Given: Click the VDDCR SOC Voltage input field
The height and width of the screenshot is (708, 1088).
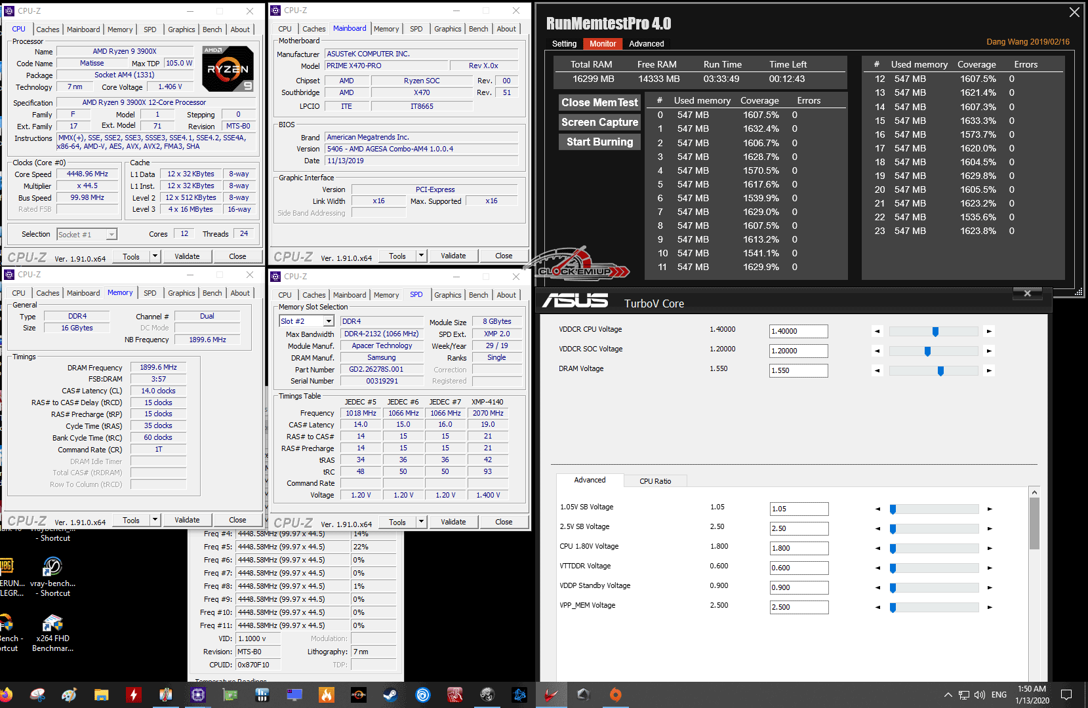Looking at the screenshot, I should pyautogui.click(x=798, y=351).
